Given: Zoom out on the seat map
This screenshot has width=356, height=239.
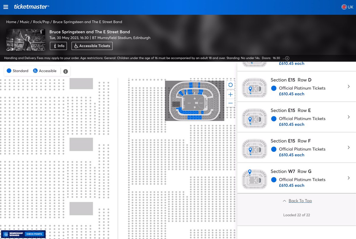Looking at the screenshot, I should point(231,103).
